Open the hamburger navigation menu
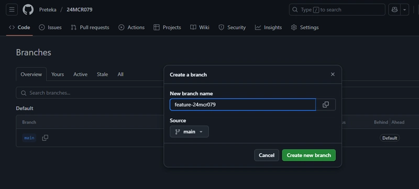419x189 pixels. (12, 9)
